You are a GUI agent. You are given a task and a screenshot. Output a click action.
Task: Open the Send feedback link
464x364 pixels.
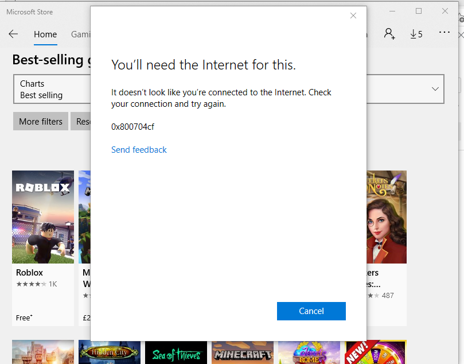coord(139,149)
